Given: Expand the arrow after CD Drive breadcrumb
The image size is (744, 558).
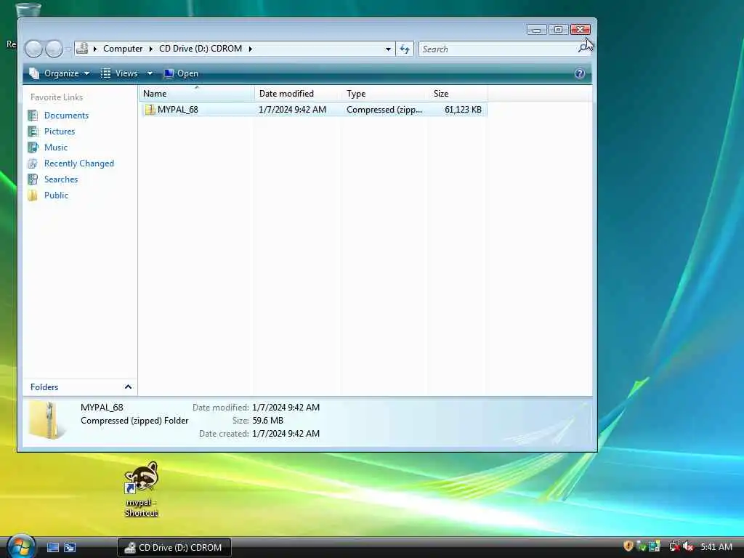Looking at the screenshot, I should (x=250, y=49).
